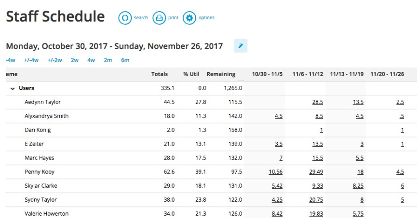Open the options gear icon

coord(189,18)
